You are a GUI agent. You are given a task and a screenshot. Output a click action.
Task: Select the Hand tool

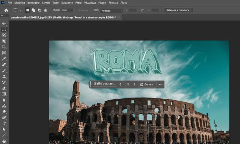click(4, 141)
